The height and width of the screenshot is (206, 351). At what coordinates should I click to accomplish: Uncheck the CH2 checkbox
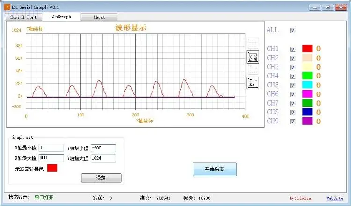click(292, 58)
